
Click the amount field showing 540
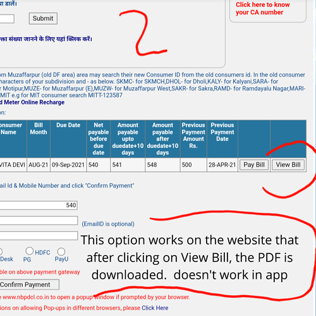(39, 205)
